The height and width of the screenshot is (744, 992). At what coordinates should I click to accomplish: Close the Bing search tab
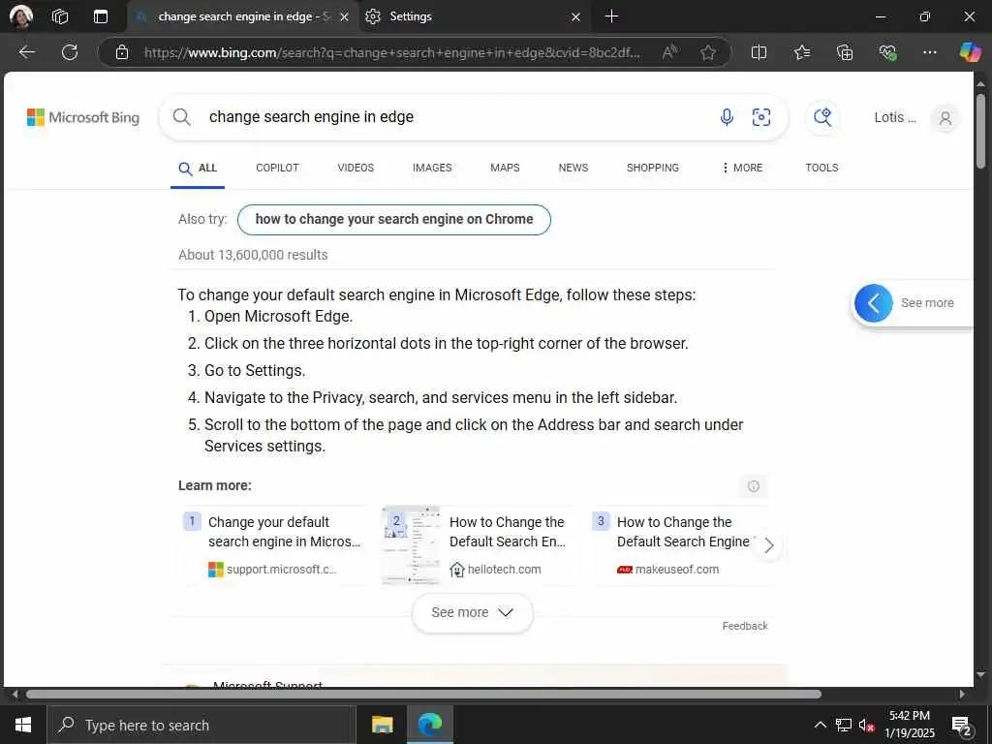pyautogui.click(x=344, y=17)
